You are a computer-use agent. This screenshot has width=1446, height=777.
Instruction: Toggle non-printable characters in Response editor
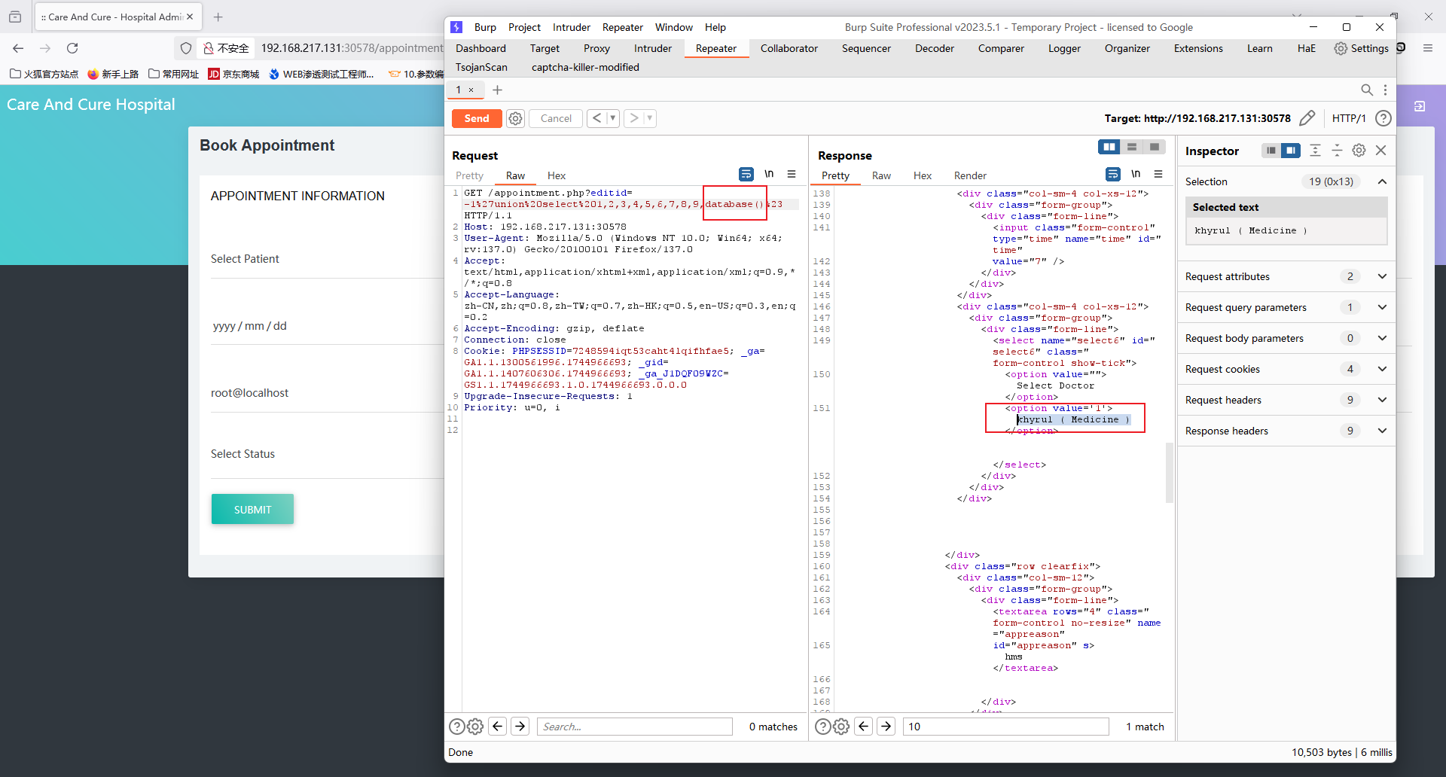click(1135, 175)
